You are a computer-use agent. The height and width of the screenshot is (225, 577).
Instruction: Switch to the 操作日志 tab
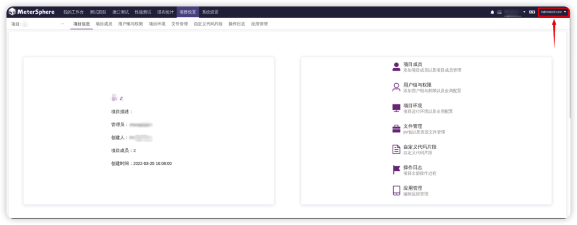(237, 24)
